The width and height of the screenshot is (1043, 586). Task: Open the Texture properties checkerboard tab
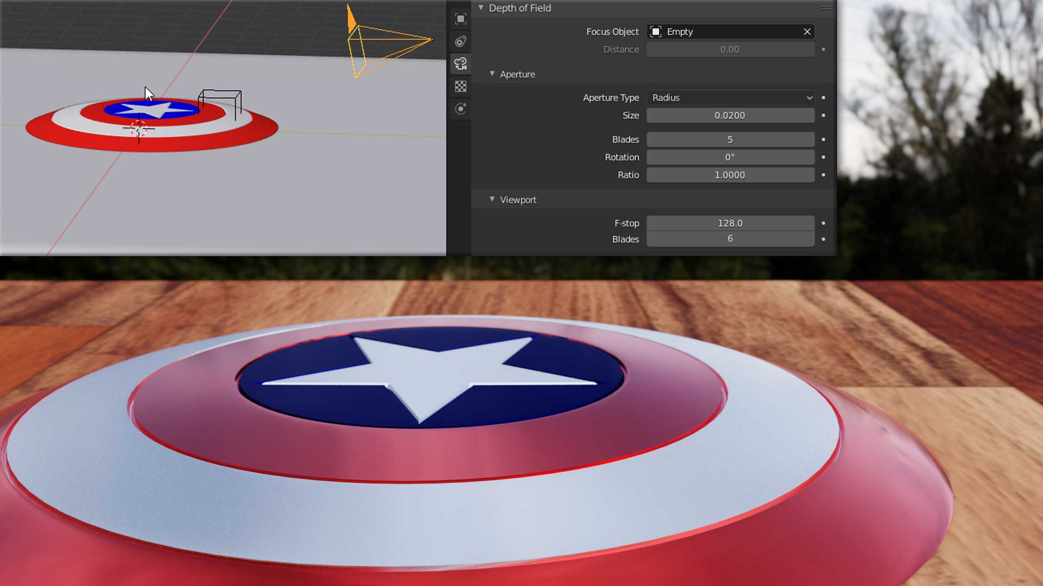tap(461, 86)
